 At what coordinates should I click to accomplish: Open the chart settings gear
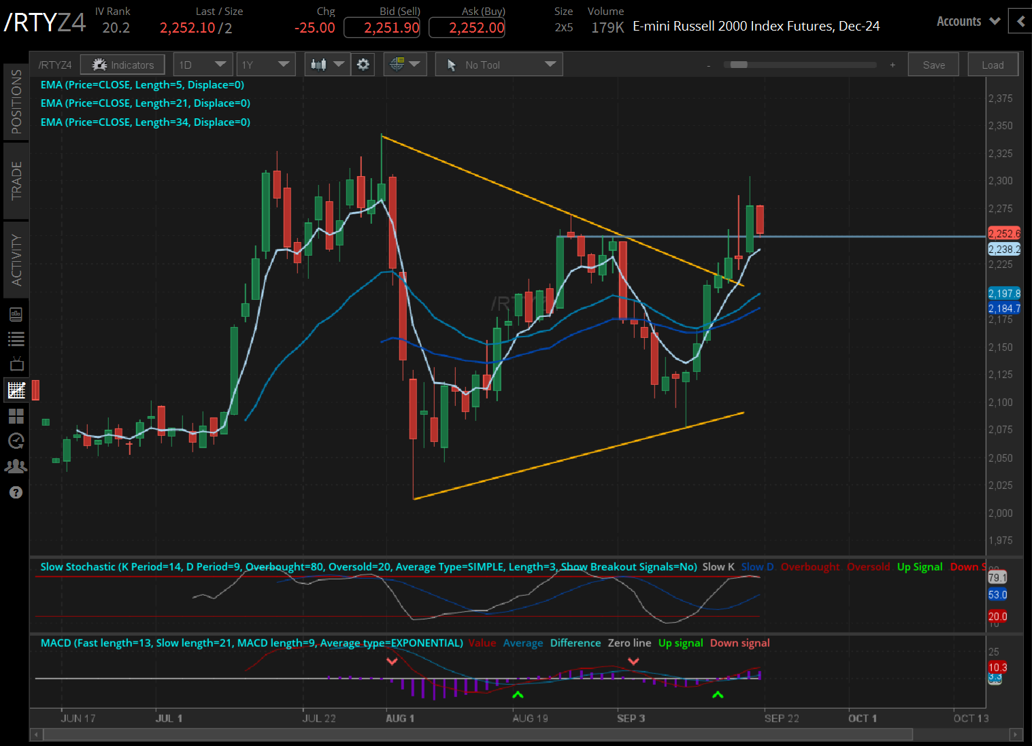tap(363, 65)
